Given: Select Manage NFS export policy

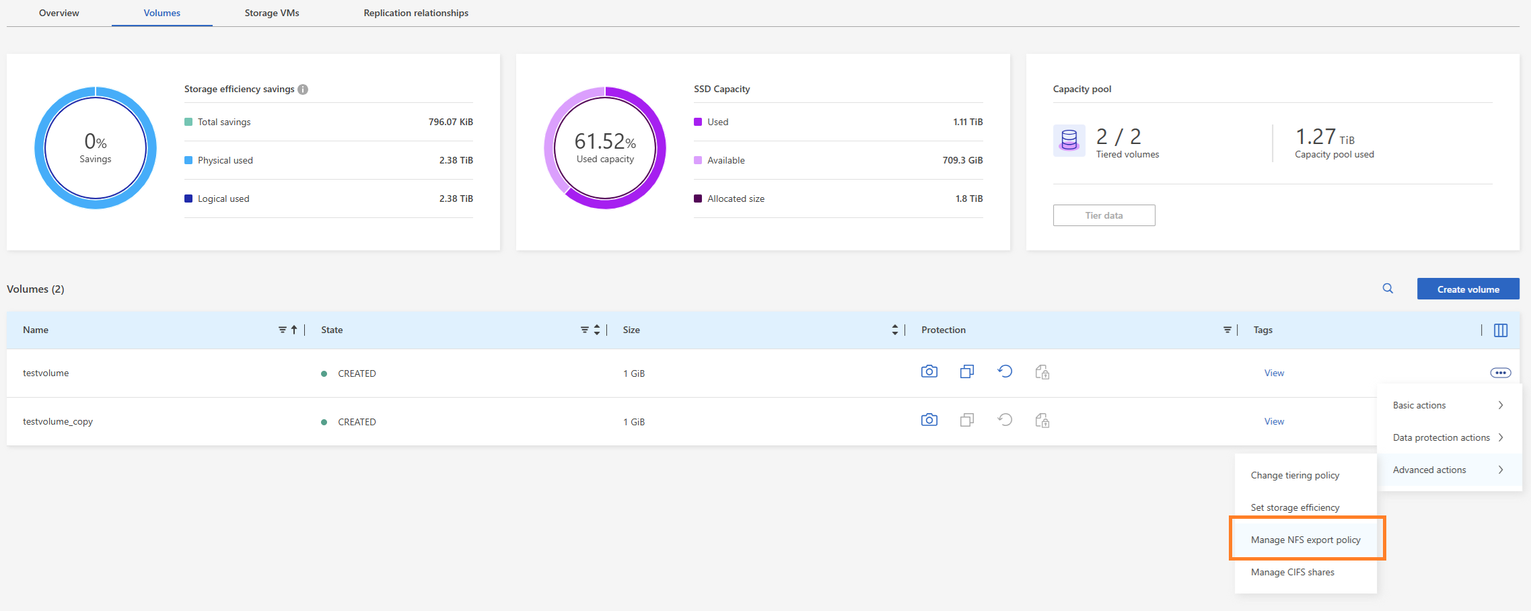Looking at the screenshot, I should tap(1306, 540).
